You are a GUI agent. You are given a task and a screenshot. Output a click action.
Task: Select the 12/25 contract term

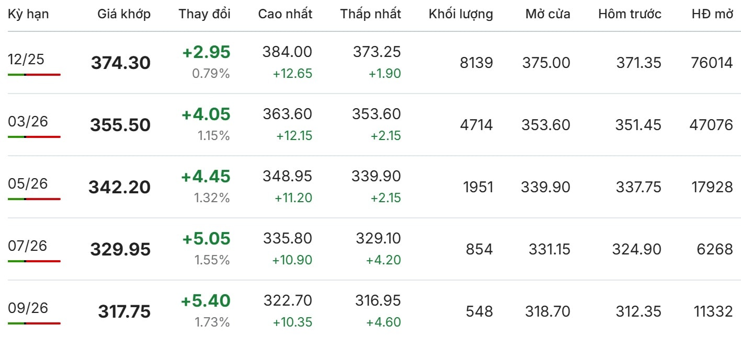tap(26, 60)
